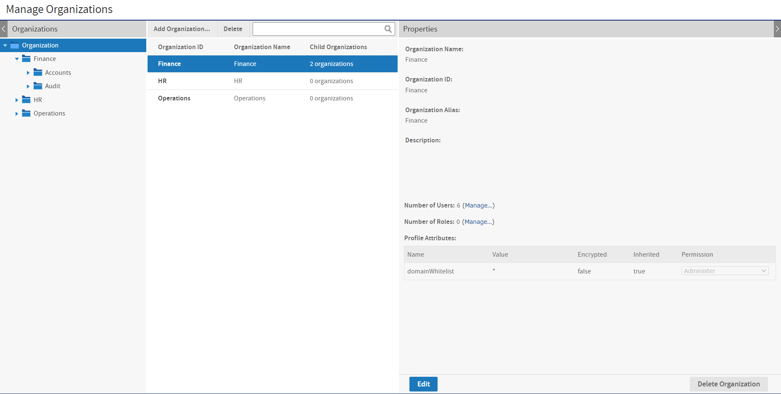Click the Accounts folder icon
The height and width of the screenshot is (394, 781).
click(x=38, y=72)
